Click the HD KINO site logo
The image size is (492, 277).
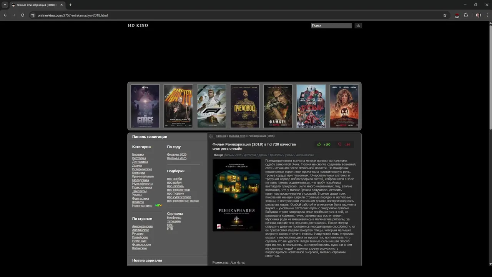point(138,25)
